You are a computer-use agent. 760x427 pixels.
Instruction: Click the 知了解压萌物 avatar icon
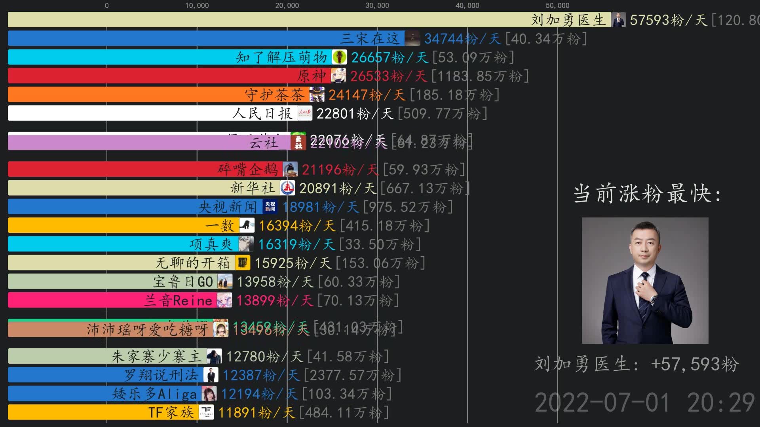click(x=340, y=57)
